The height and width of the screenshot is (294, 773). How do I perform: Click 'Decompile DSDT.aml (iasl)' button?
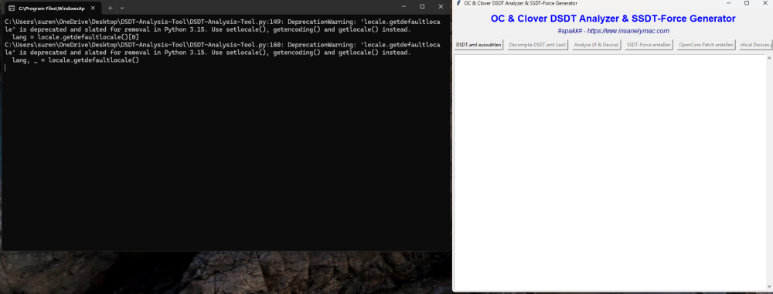click(x=538, y=45)
